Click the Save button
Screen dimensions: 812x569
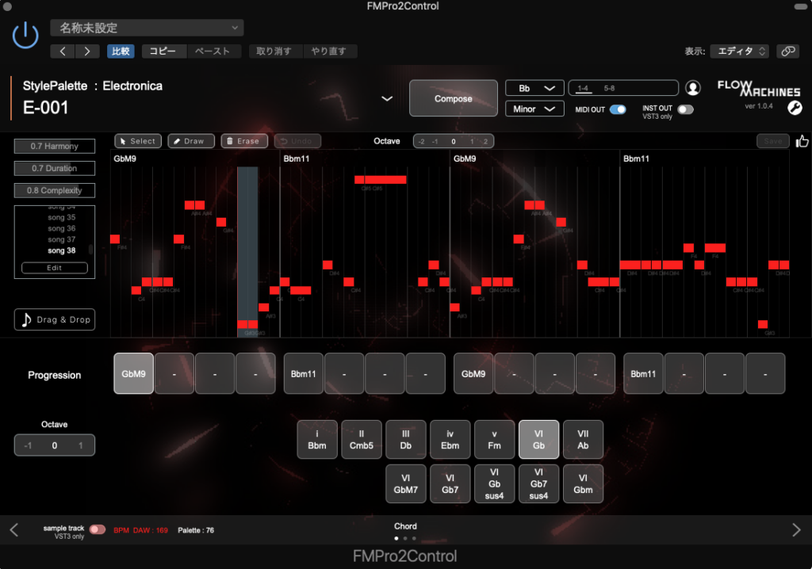coord(772,141)
